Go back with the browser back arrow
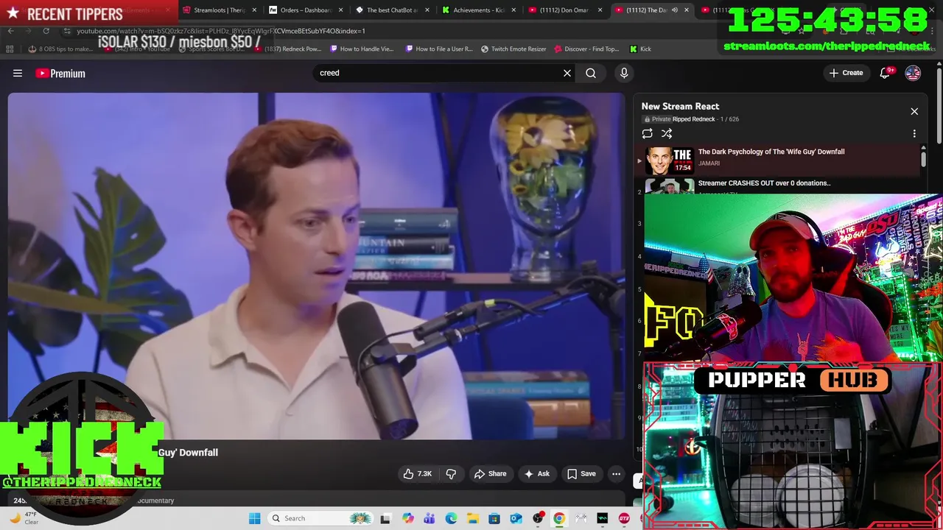Screen dimensions: 943x530 click(x=11, y=31)
